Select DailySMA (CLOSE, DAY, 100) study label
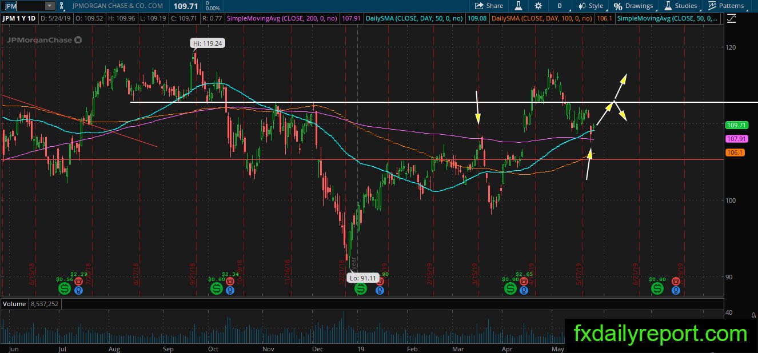Screen dimensions: 758x353 542,18
